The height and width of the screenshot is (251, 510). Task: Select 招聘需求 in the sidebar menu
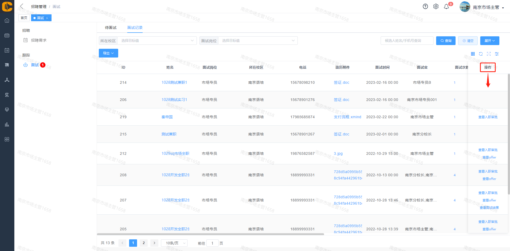click(39, 40)
